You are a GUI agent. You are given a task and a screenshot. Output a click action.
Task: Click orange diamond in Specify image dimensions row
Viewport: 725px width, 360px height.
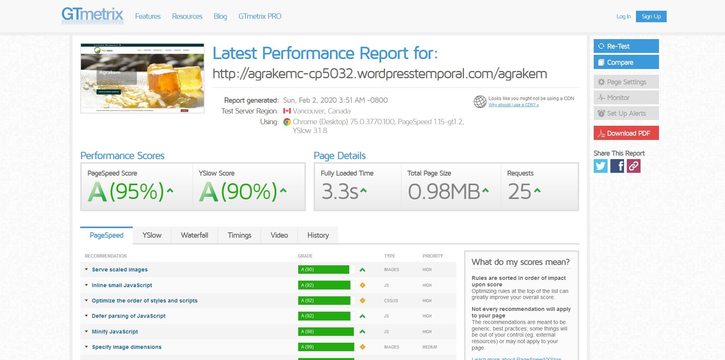pos(362,347)
